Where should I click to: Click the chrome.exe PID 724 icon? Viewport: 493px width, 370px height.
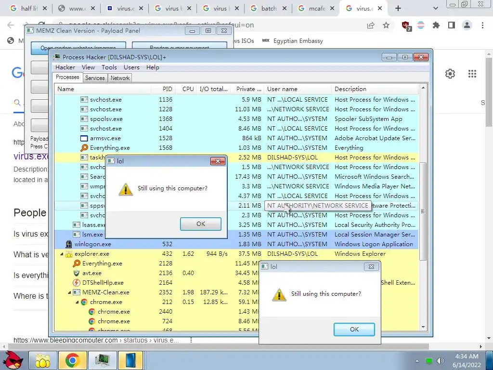click(92, 321)
